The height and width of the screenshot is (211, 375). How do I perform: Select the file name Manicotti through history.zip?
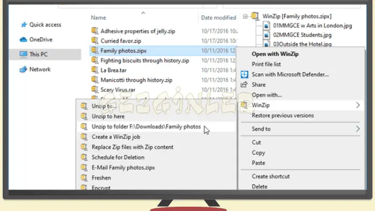tap(136, 80)
